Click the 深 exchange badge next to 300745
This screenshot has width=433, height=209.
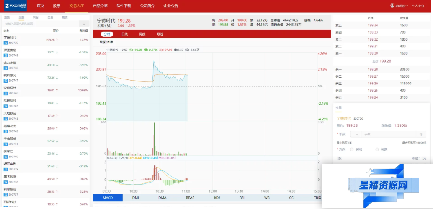coord(5,106)
